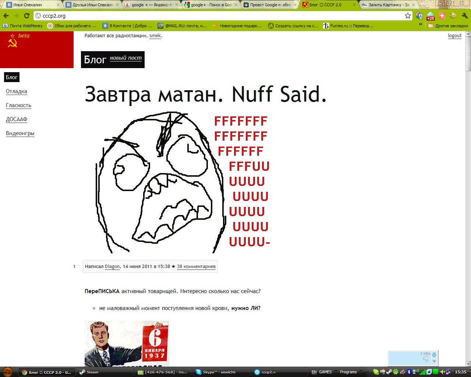Open the В Контакте bookmark
The image size is (471, 377).
[127, 26]
